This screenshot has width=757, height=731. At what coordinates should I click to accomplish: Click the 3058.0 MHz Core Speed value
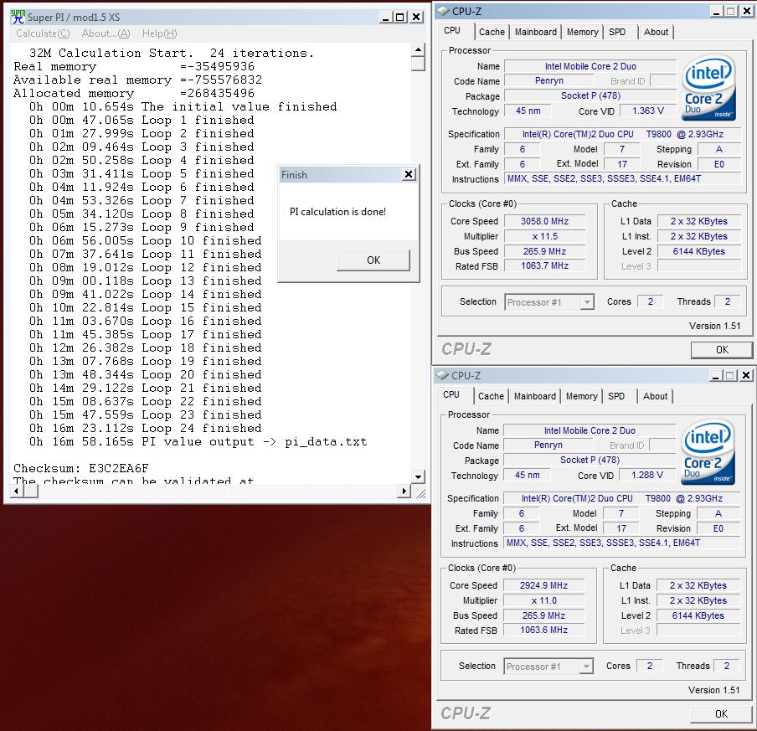pyautogui.click(x=544, y=221)
